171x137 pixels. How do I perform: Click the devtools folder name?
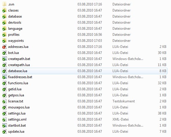click(x=14, y=22)
